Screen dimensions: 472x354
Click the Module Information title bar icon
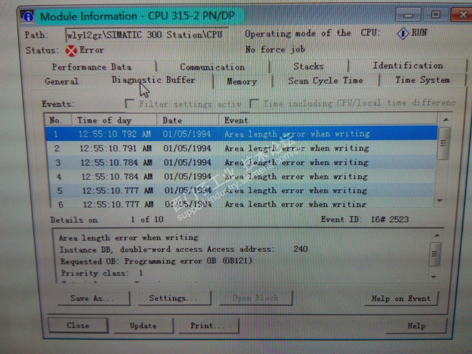tap(28, 16)
